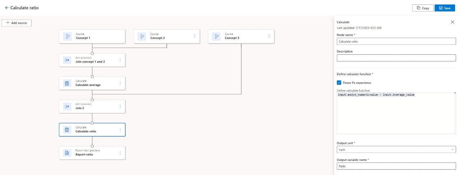Image resolution: width=458 pixels, height=175 pixels.
Task: Edit the Output variable name field
Action: point(396,166)
